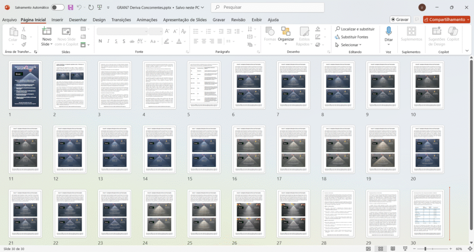The height and width of the screenshot is (252, 474).
Task: Click the Ditar microphone icon
Action: (388, 34)
